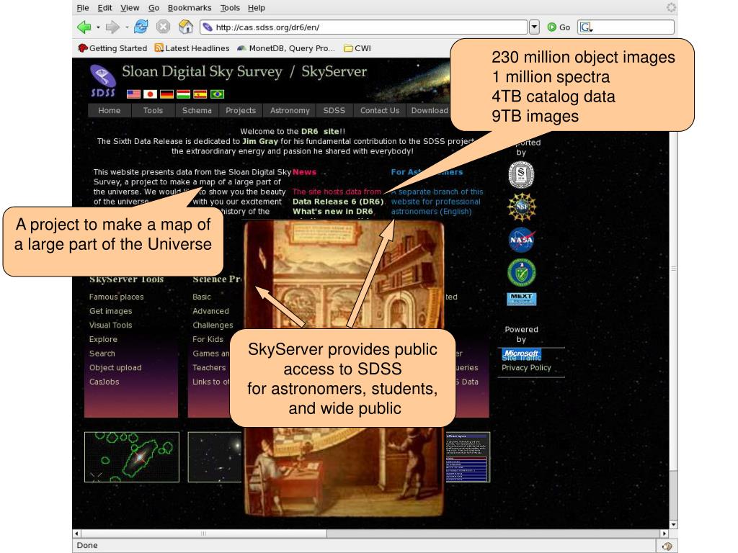Click the Home tab in site navigation
Viewport: 738px width, 553px height.
[x=110, y=110]
